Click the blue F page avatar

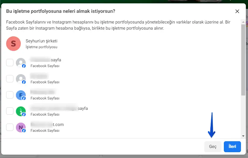(20, 95)
